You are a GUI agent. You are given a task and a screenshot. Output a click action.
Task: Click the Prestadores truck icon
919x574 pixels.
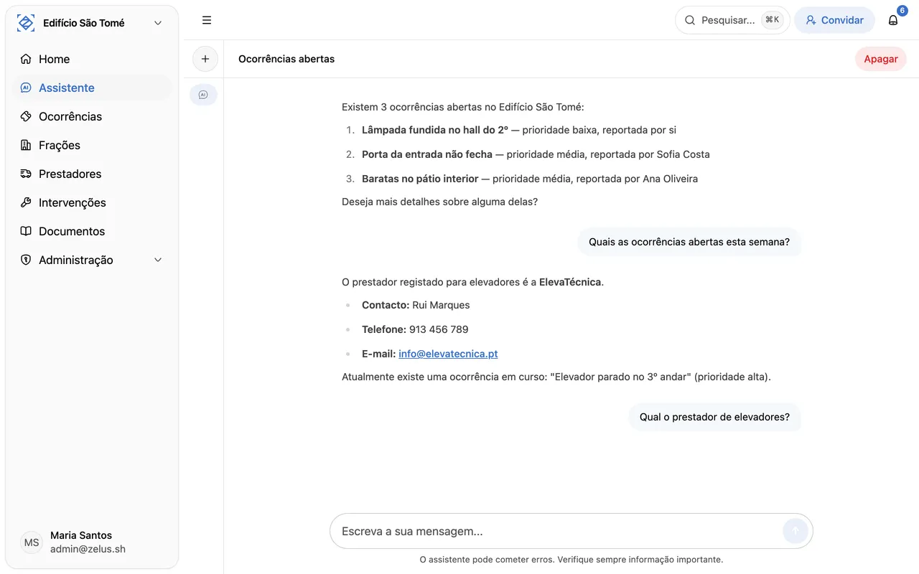tap(26, 174)
